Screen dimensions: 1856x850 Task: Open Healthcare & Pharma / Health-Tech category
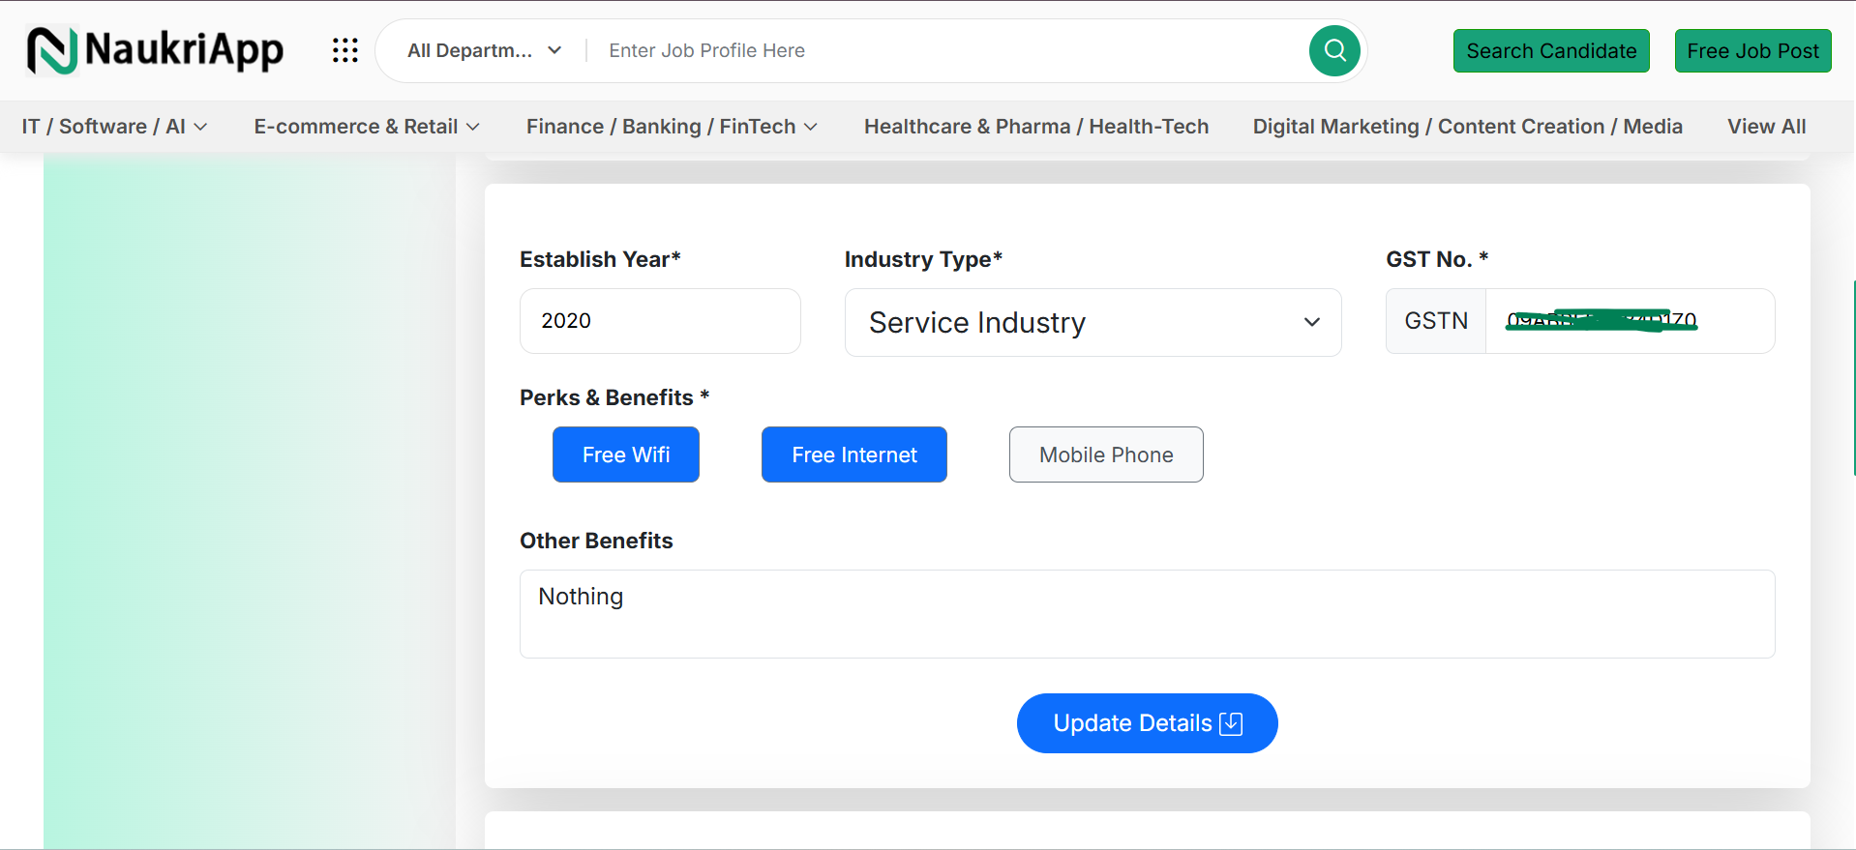1035,127
